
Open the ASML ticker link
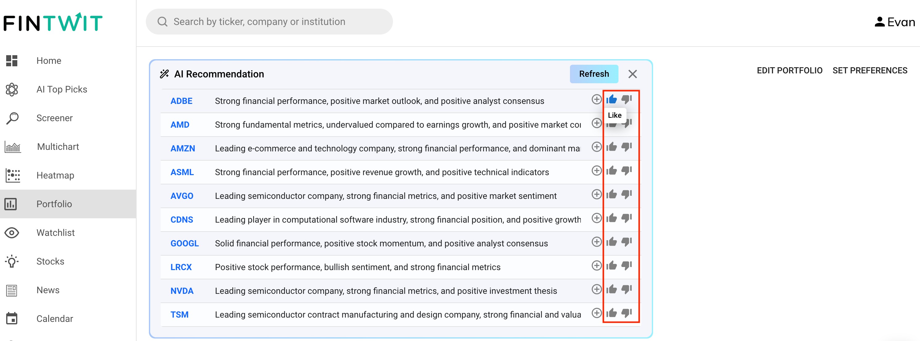coord(182,172)
